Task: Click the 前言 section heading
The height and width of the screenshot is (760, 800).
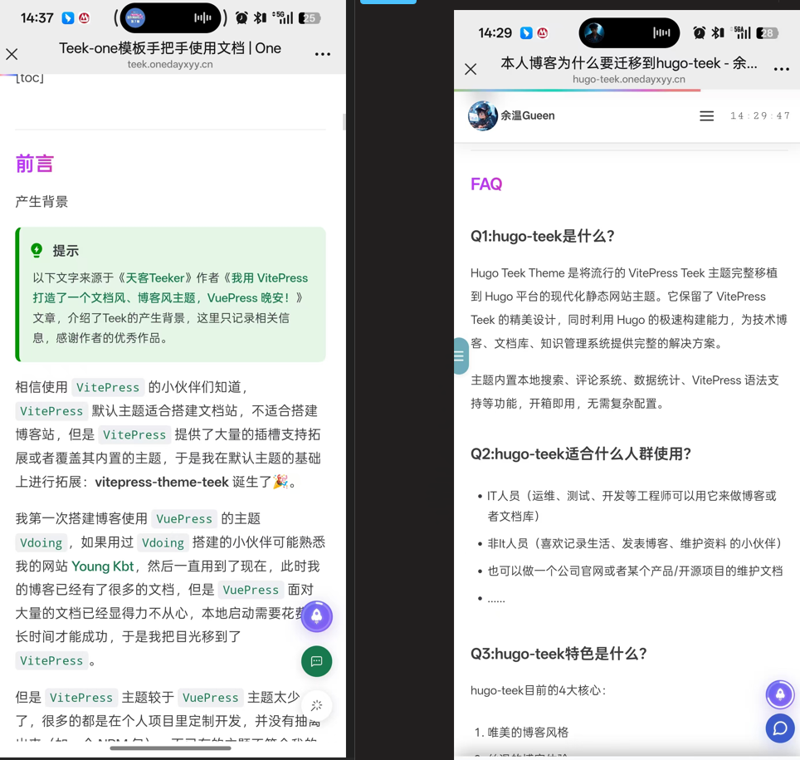Action: 35,164
